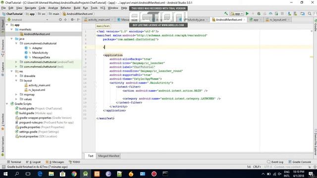
Task: Open Google Chrome from taskbar
Action: click(x=74, y=174)
